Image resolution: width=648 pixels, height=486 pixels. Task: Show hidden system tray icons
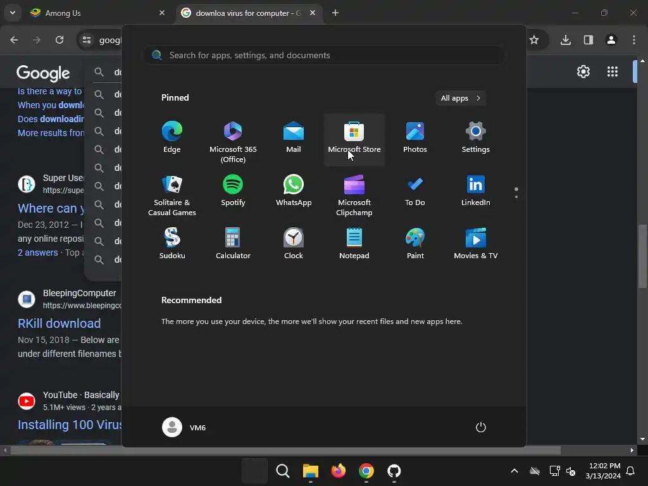click(514, 471)
